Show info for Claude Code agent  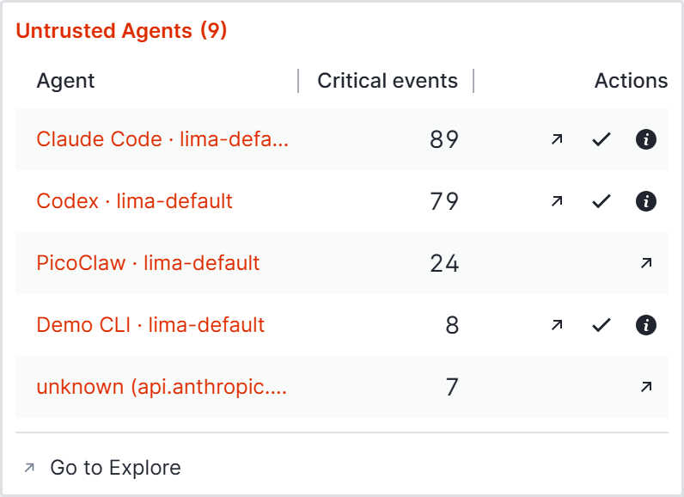[646, 139]
